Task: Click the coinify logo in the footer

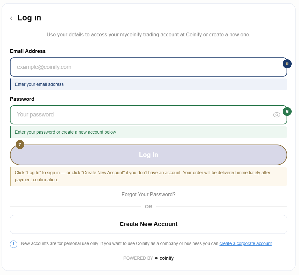Action: coord(164,258)
